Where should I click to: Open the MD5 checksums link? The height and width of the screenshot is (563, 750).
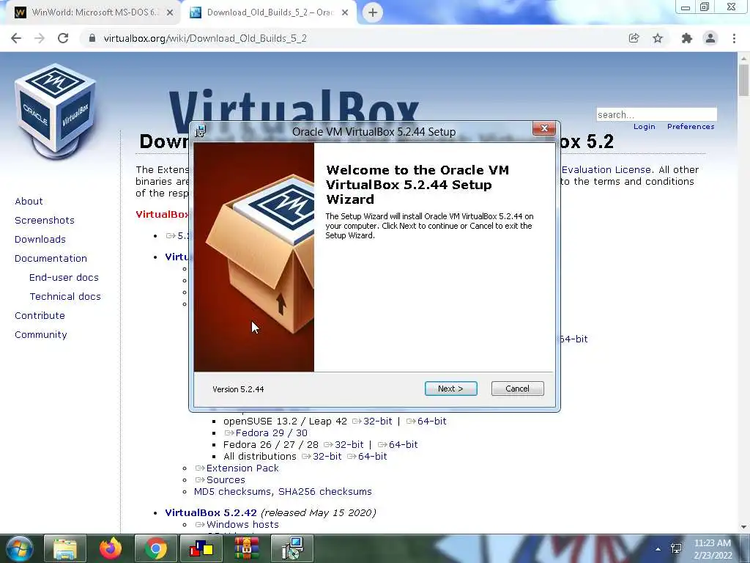[x=233, y=492]
